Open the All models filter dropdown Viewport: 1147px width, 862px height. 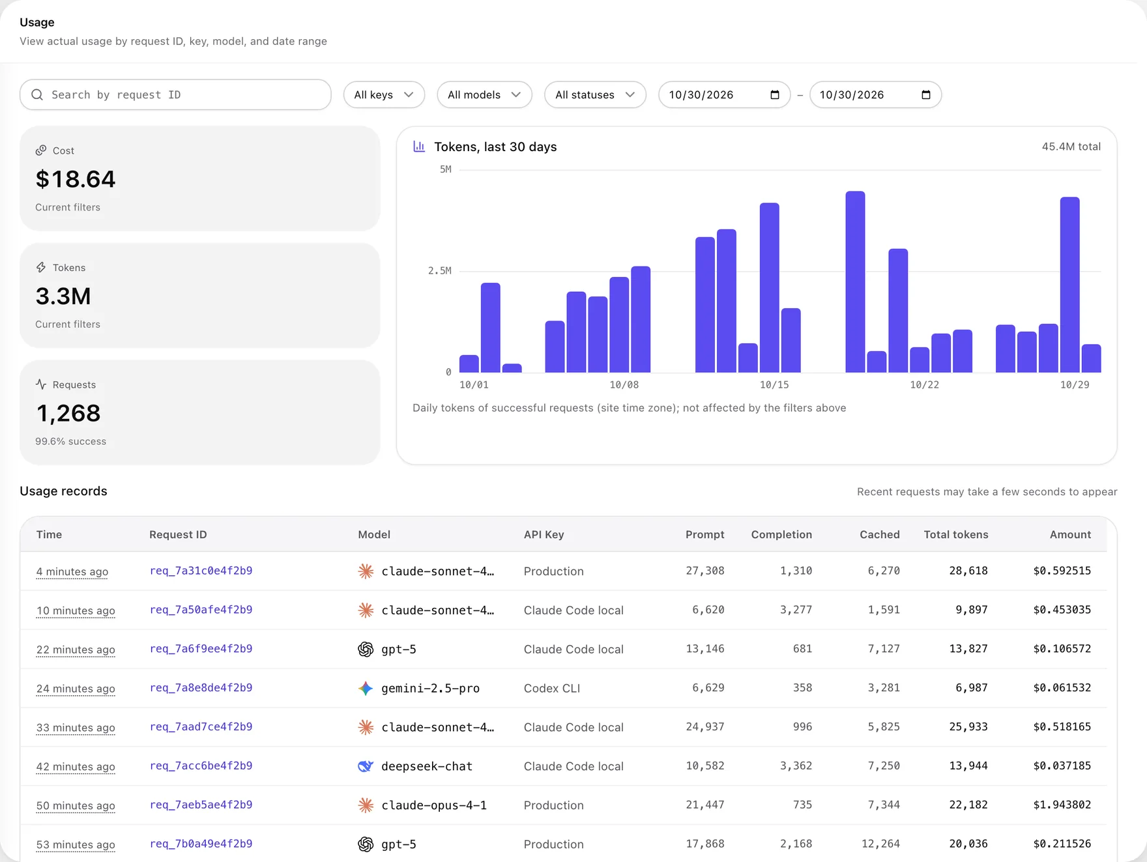point(484,94)
